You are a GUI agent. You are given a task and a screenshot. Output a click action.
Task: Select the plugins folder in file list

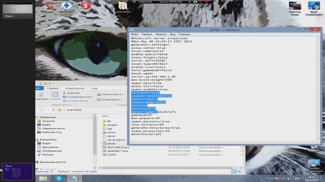tap(112, 125)
